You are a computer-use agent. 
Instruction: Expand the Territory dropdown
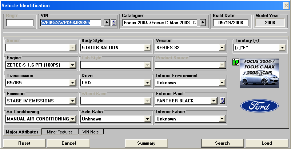(x=282, y=48)
